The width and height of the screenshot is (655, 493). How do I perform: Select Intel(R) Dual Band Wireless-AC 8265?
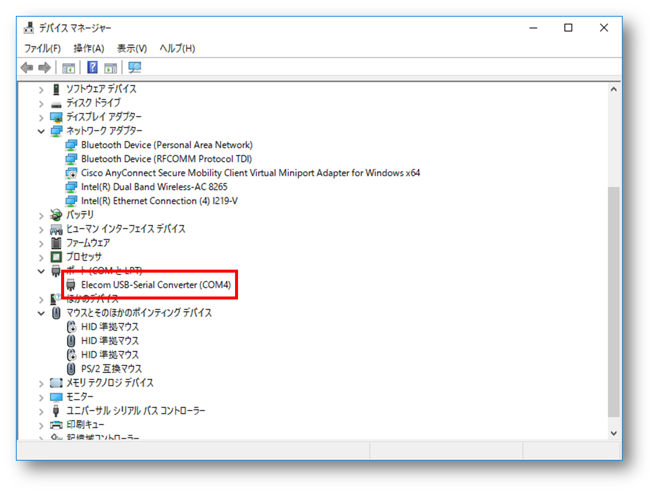click(x=154, y=187)
